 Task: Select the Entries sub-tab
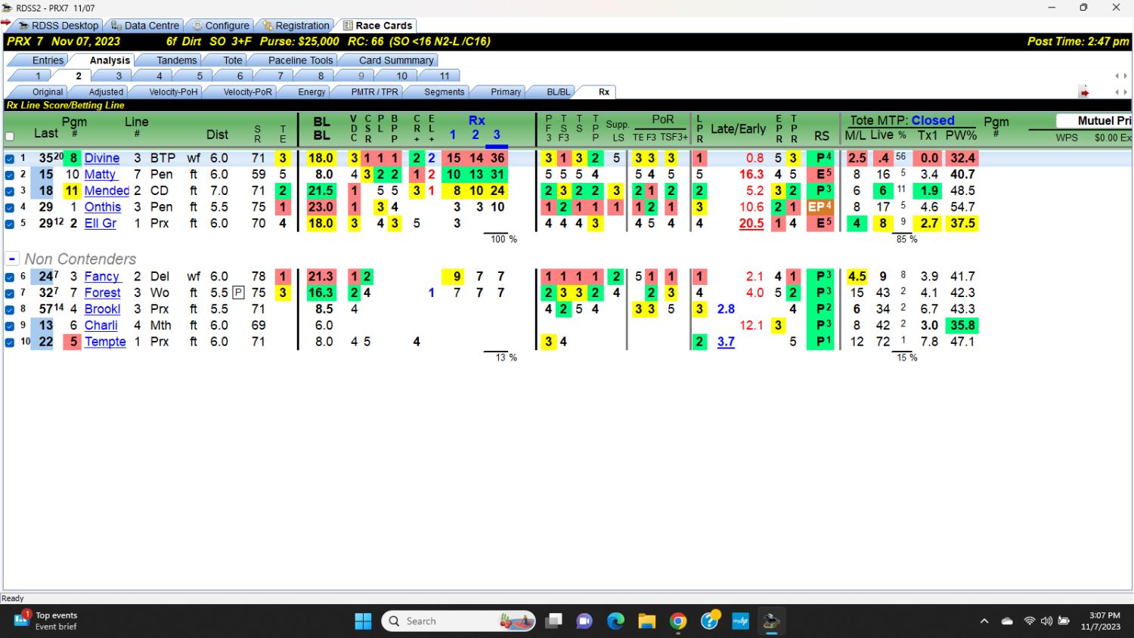click(x=48, y=60)
